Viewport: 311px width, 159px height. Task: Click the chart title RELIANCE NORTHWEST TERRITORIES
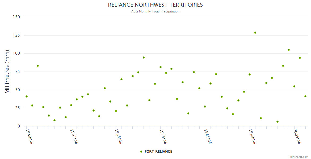155,5
